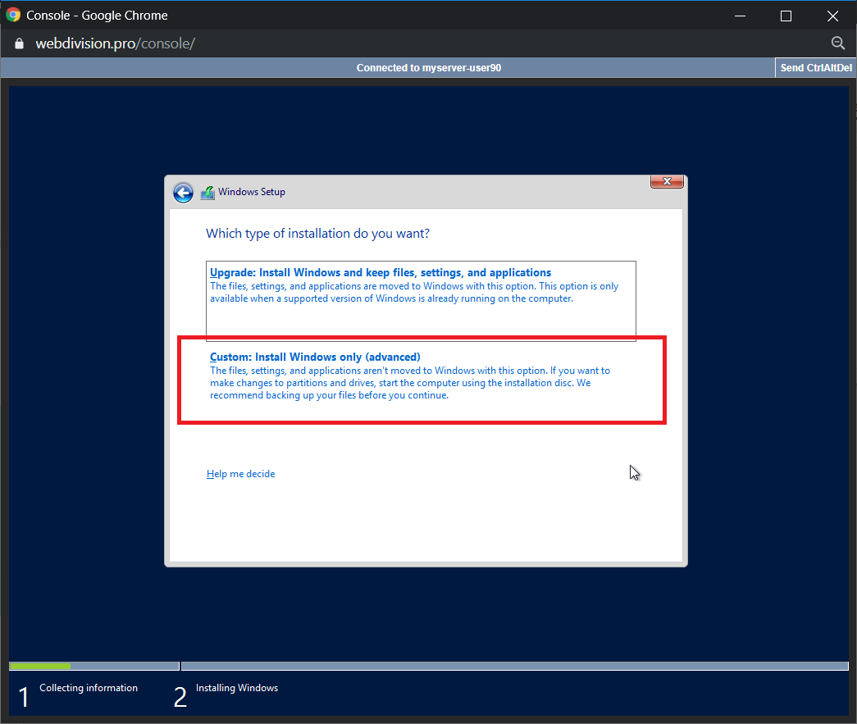Click the green installation progress bar
857x724 pixels.
pyautogui.click(x=39, y=666)
